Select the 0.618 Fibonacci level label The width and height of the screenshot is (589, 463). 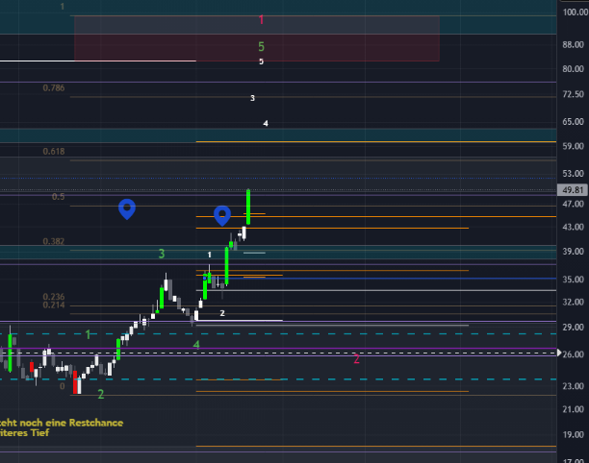(x=54, y=152)
